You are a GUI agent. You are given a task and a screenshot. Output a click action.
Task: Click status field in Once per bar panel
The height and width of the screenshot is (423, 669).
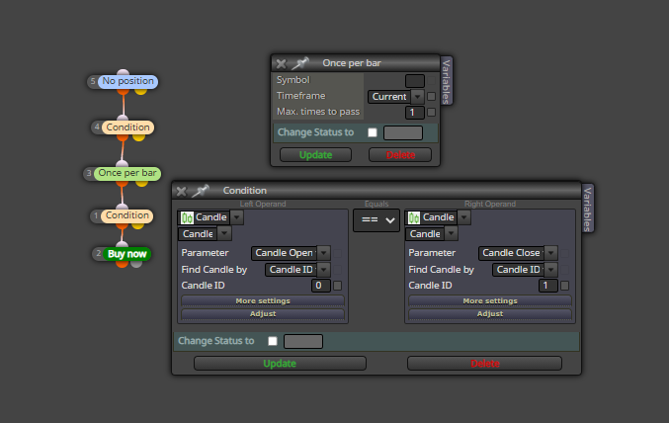click(x=403, y=132)
